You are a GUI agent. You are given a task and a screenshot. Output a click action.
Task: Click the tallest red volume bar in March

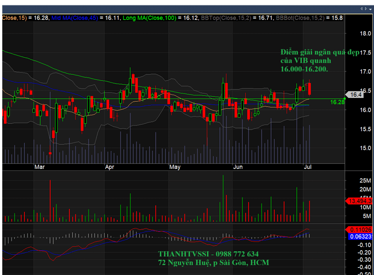click(50, 201)
